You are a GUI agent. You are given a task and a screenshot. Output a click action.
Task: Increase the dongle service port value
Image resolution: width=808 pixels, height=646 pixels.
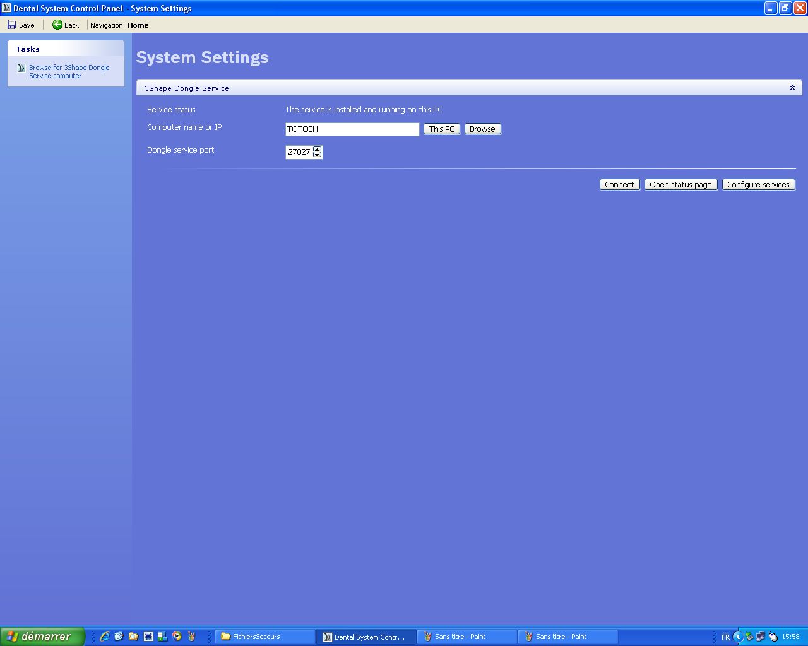[x=317, y=149]
